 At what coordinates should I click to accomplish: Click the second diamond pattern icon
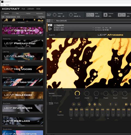[95, 104]
